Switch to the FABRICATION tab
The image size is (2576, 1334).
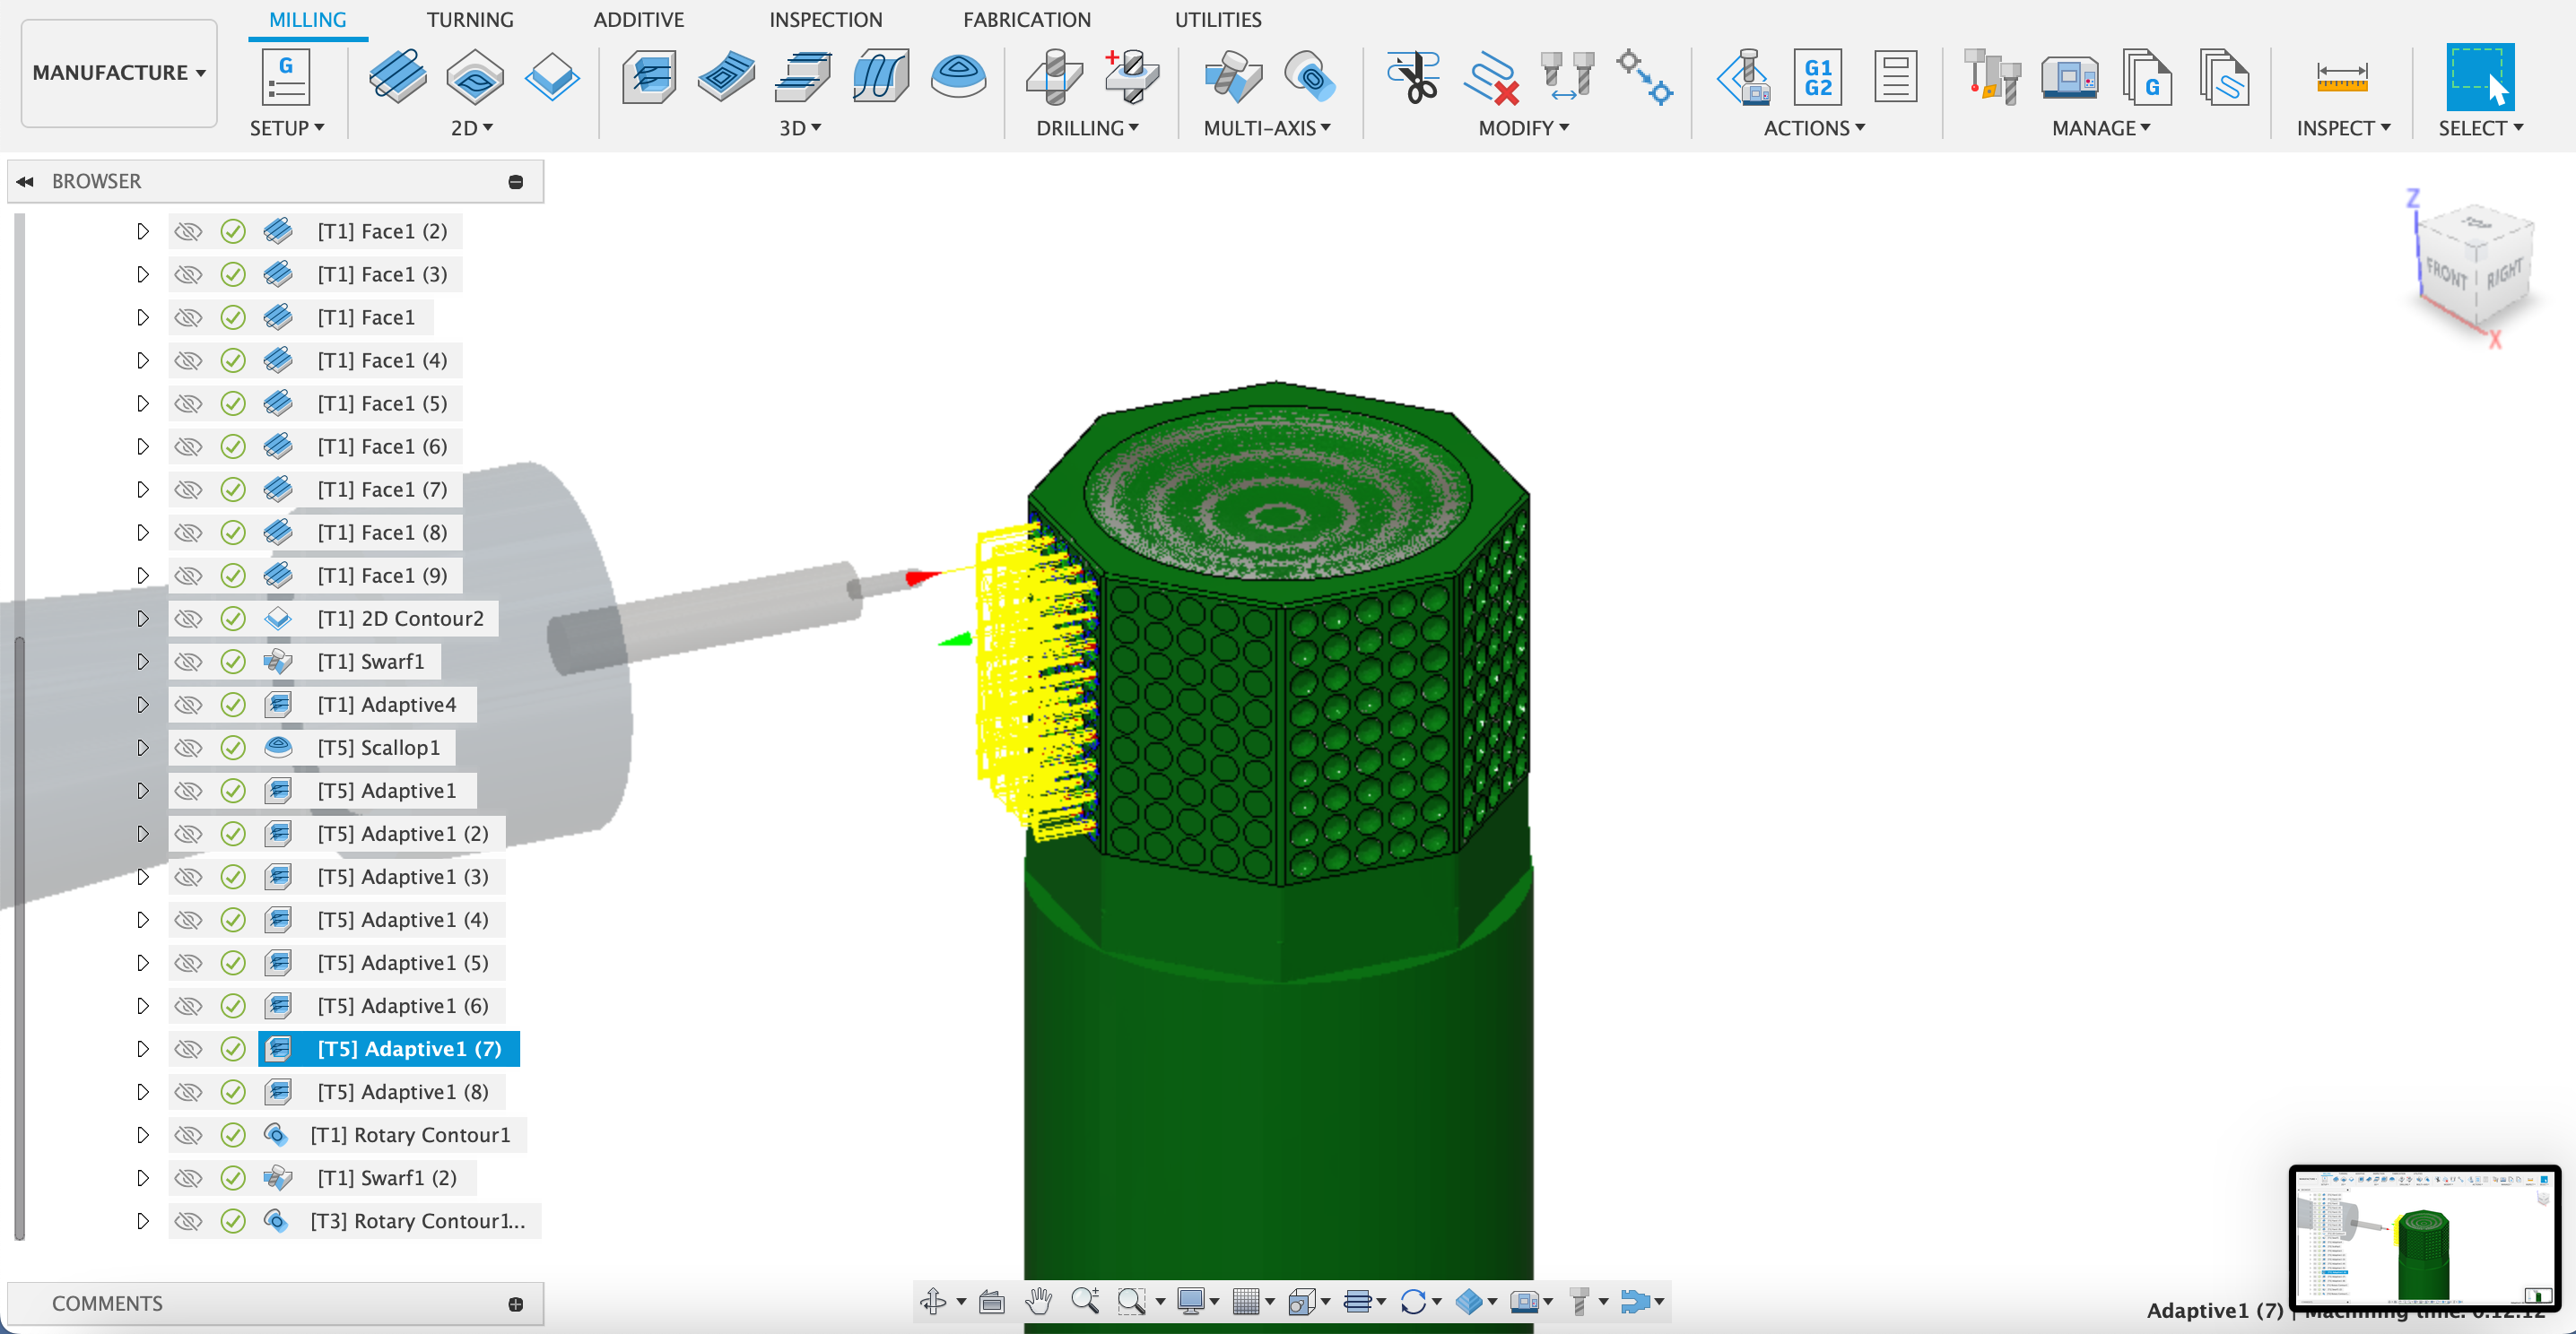pos(1027,20)
